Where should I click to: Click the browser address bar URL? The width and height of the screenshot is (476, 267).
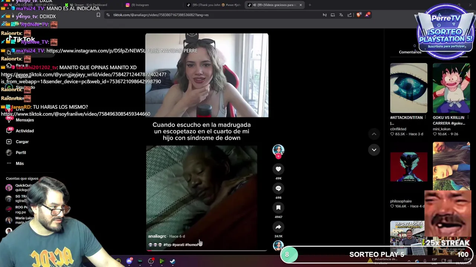click(x=161, y=15)
